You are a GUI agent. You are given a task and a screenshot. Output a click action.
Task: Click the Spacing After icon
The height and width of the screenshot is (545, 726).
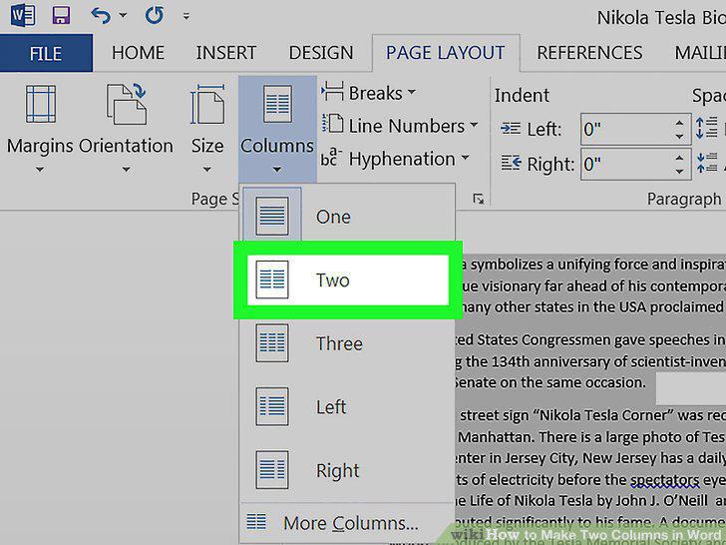tap(706, 163)
